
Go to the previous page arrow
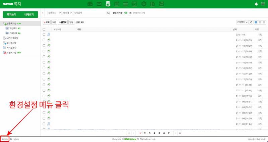[133, 133]
